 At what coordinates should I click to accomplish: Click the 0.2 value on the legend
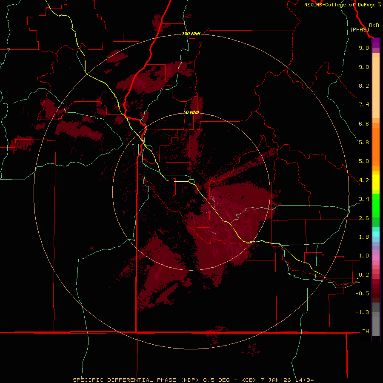click(364, 275)
